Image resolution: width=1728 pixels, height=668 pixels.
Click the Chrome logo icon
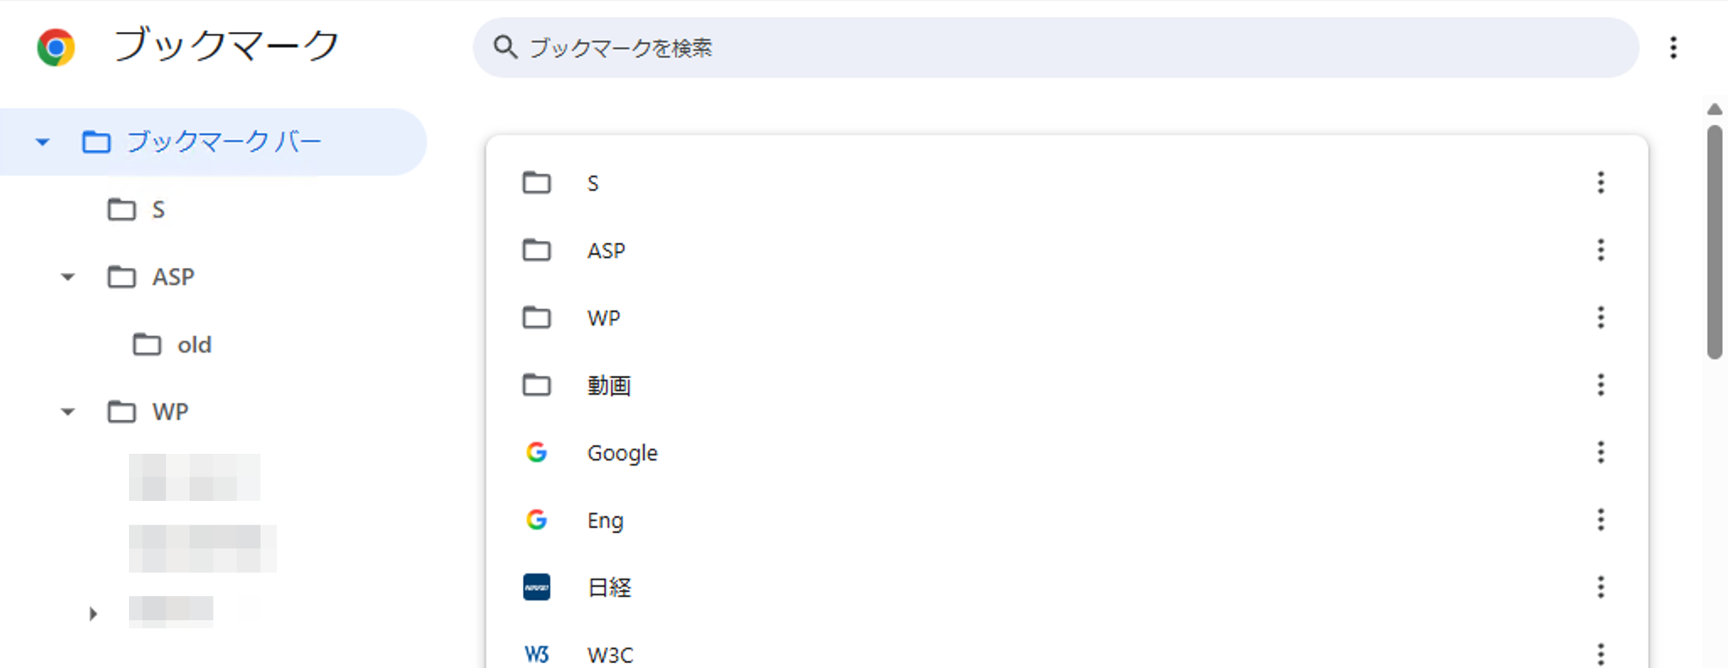[x=56, y=47]
